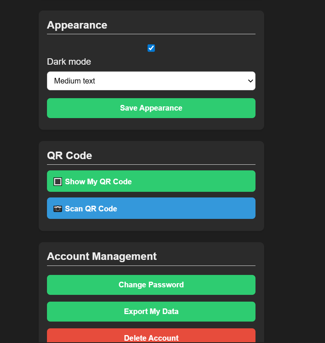Screen dimensions: 325x343
Task: Click the checkmark icon above Dark mode label
Action: tap(151, 48)
